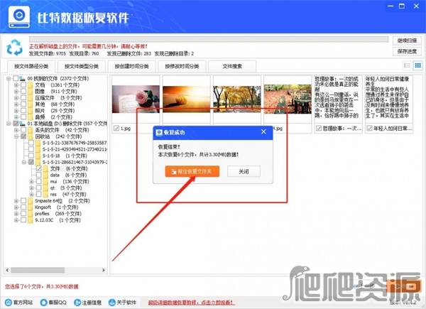Click the 恢复成功 dialog title icon
The image size is (426, 309).
[159, 132]
